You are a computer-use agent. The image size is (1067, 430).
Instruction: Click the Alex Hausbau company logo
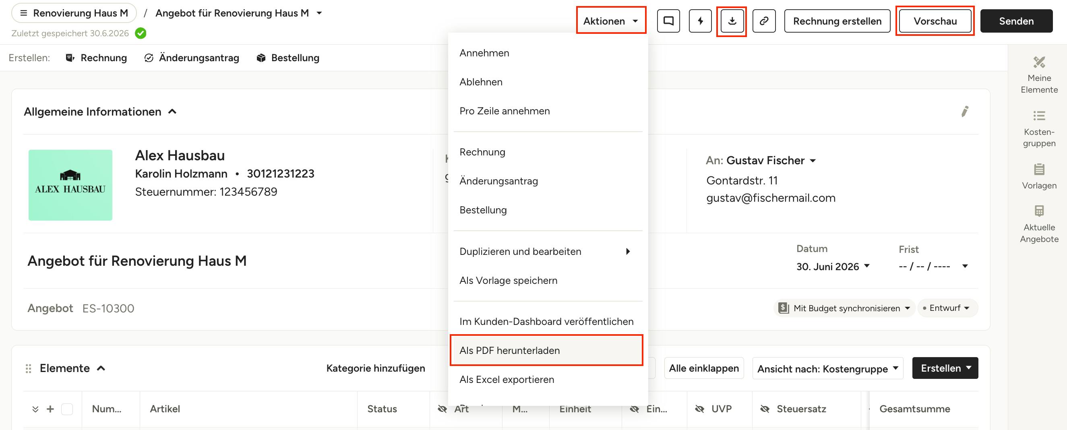coord(70,185)
